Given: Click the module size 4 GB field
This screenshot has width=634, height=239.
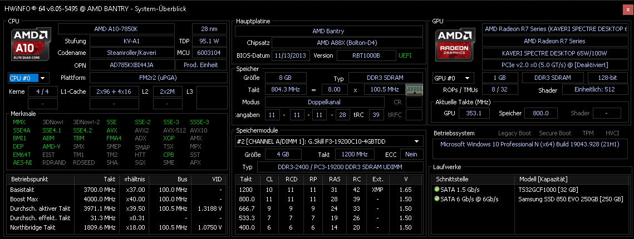Looking at the screenshot, I should pos(283,154).
